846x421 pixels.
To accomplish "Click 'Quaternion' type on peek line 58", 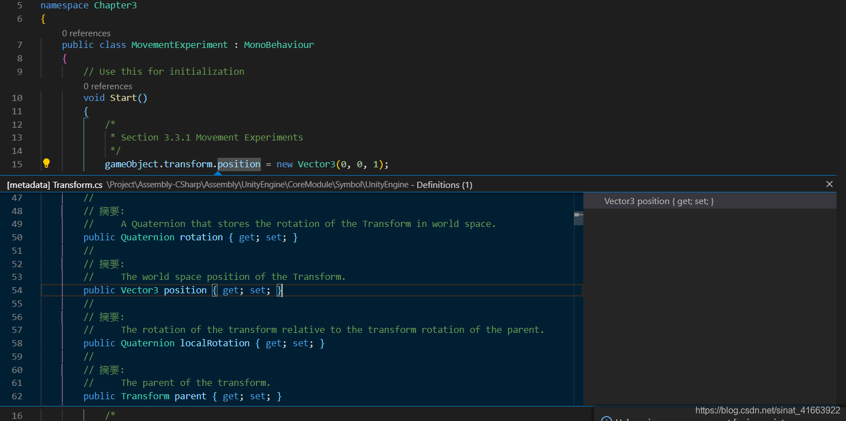I will 148,343.
